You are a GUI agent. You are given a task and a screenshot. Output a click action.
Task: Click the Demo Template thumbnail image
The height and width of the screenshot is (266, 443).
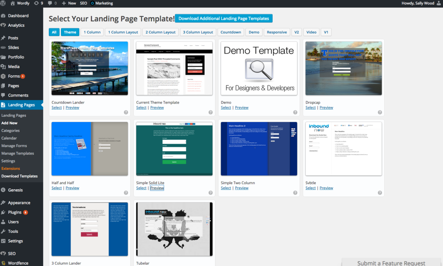pos(258,68)
